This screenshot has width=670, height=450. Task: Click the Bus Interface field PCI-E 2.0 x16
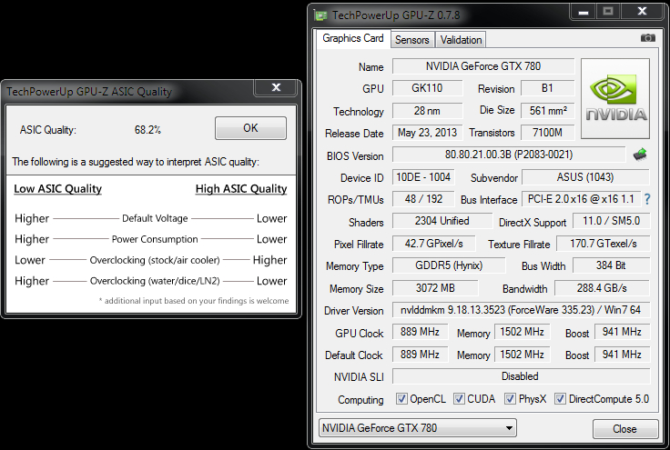pyautogui.click(x=581, y=199)
